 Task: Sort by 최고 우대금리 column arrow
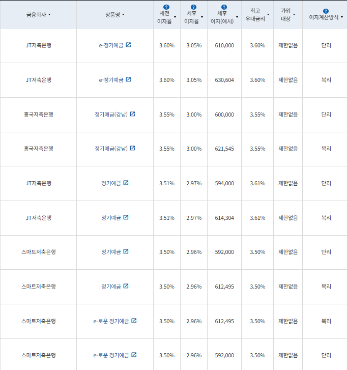pyautogui.click(x=268, y=15)
